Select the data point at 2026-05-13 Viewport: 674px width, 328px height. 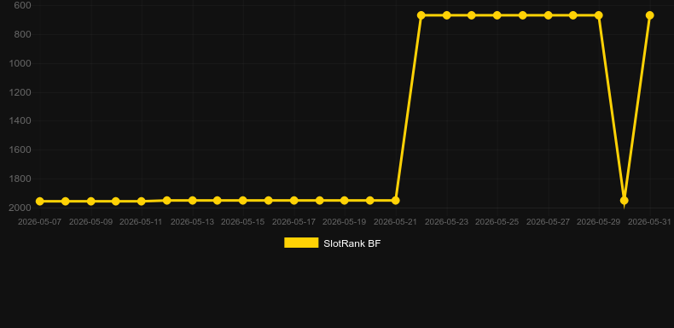(x=193, y=201)
